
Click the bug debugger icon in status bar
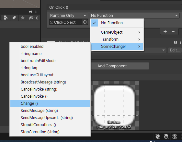click(158, 137)
